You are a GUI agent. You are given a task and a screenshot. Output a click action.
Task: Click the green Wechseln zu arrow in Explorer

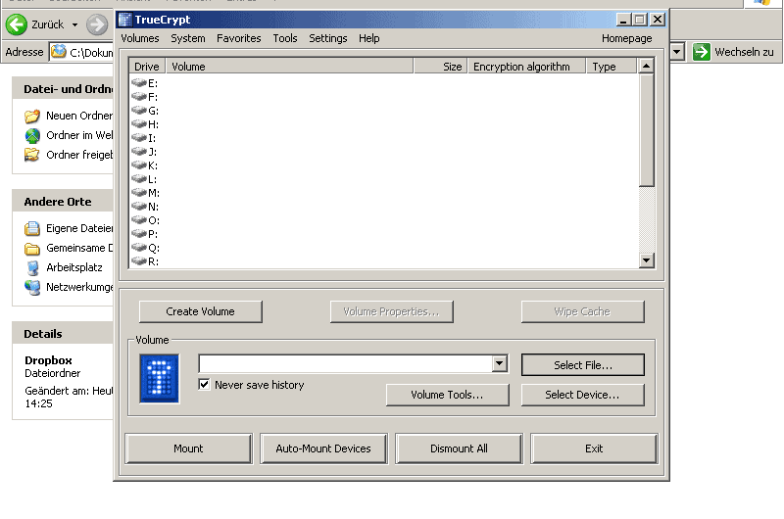click(x=702, y=52)
